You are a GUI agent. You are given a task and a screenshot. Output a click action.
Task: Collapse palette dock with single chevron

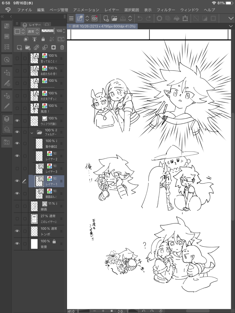[11, 16]
